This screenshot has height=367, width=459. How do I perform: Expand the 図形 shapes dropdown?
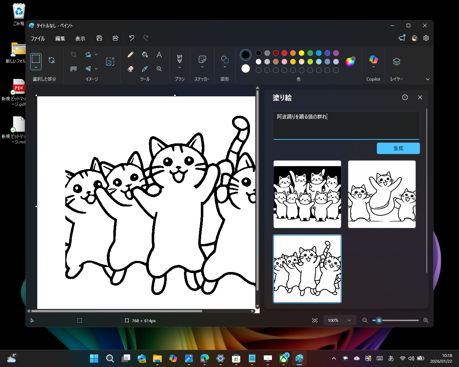pyautogui.click(x=224, y=66)
